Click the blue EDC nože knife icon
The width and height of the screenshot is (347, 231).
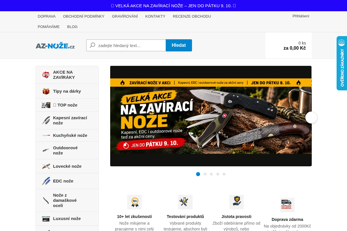pos(46,181)
